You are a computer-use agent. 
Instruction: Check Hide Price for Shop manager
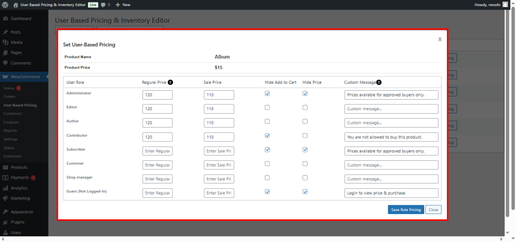coord(305,178)
